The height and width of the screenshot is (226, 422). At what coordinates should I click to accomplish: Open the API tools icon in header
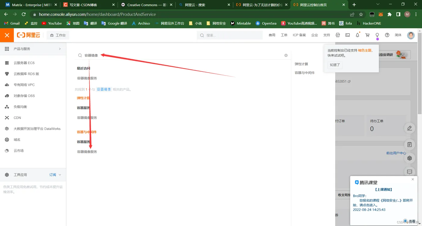(338, 35)
